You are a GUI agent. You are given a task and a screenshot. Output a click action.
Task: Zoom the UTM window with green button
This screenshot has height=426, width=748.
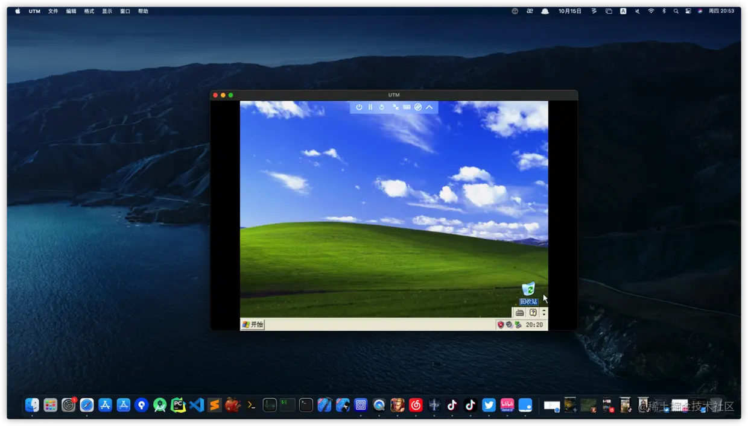(230, 95)
